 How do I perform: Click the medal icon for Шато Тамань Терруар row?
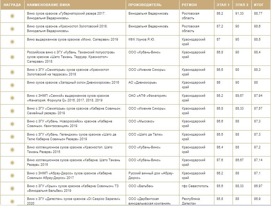[x=12, y=57]
